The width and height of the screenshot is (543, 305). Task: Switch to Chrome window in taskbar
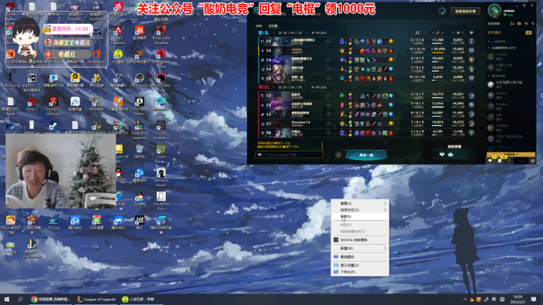pyautogui.click(x=50, y=299)
